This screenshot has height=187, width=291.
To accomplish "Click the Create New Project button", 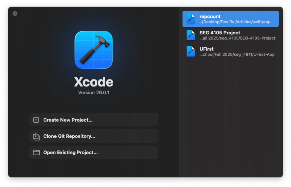I will (x=94, y=120).
